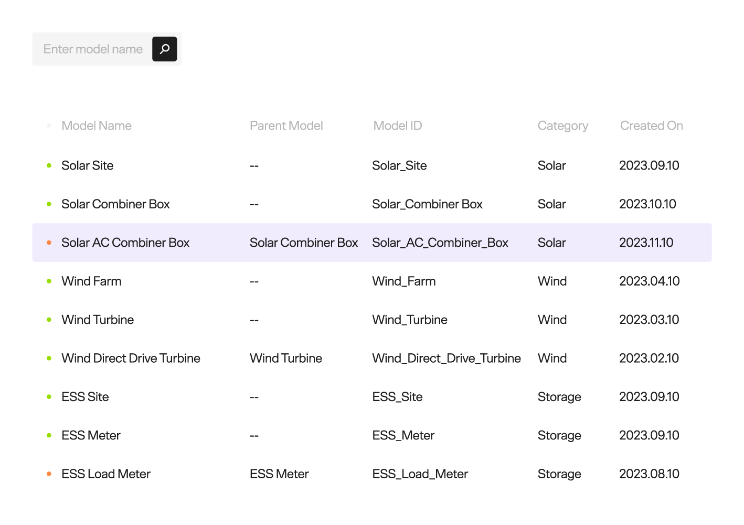Click the status dot in the header row
The height and width of the screenshot is (525, 744).
pyautogui.click(x=49, y=125)
